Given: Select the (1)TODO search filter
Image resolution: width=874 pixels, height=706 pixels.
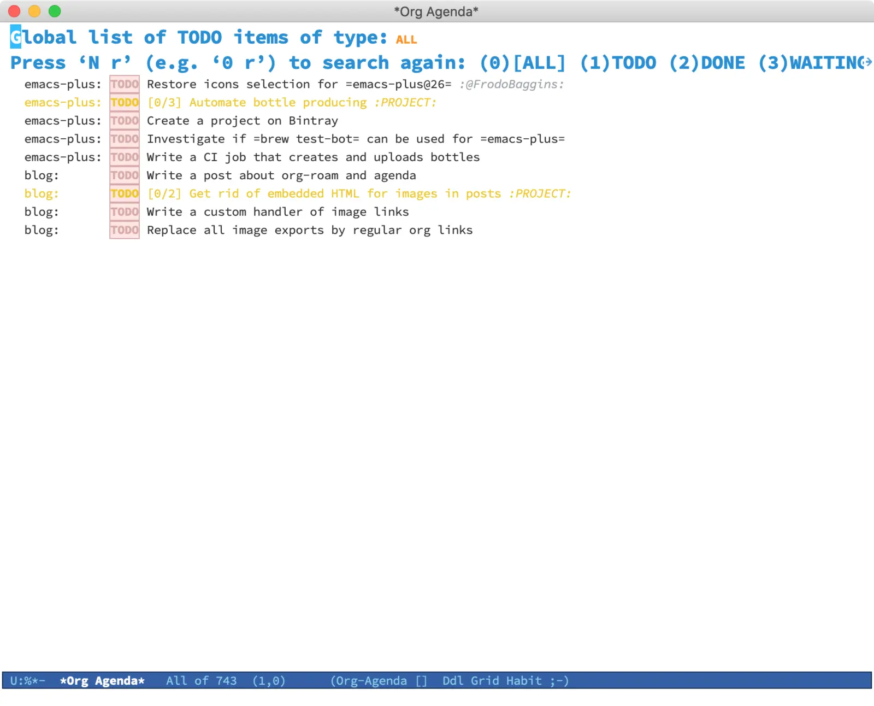Looking at the screenshot, I should coord(618,63).
